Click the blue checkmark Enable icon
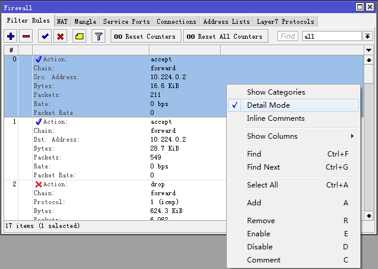The image size is (378, 269). 45,36
